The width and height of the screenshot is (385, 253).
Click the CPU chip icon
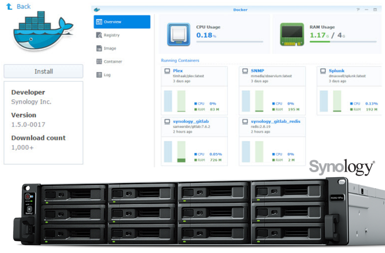(x=178, y=34)
